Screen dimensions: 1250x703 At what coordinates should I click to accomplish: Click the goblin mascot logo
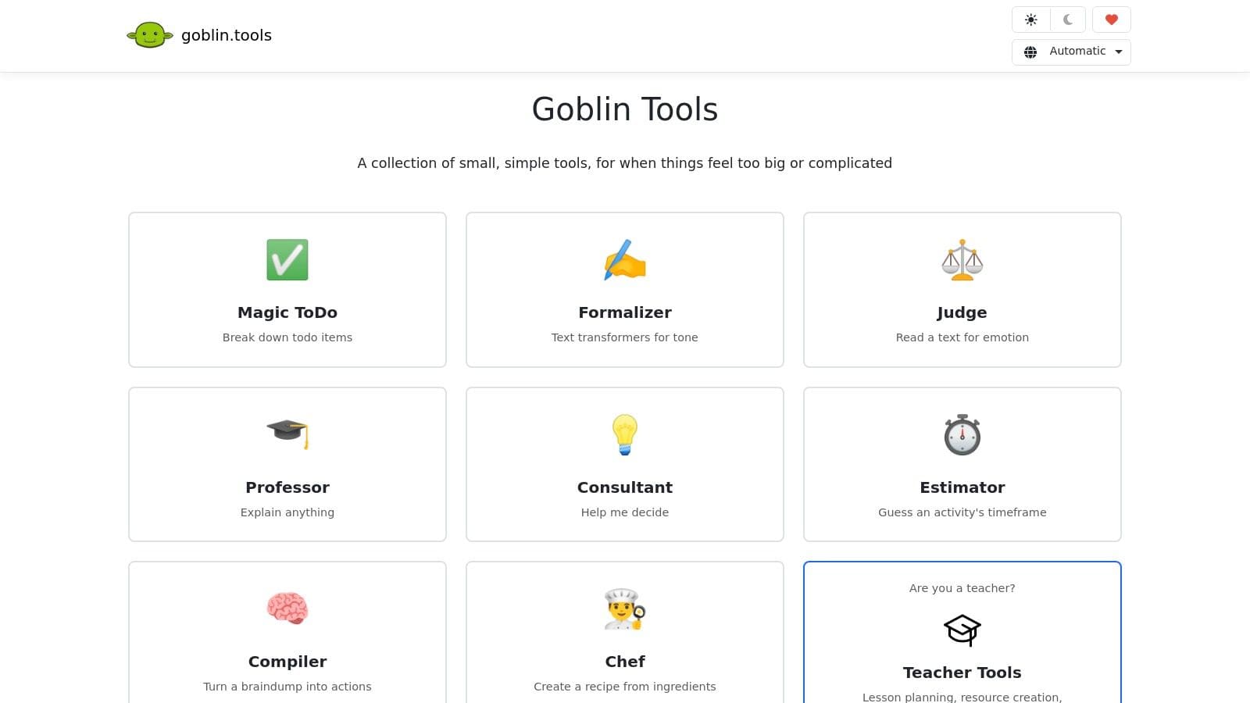coord(149,34)
